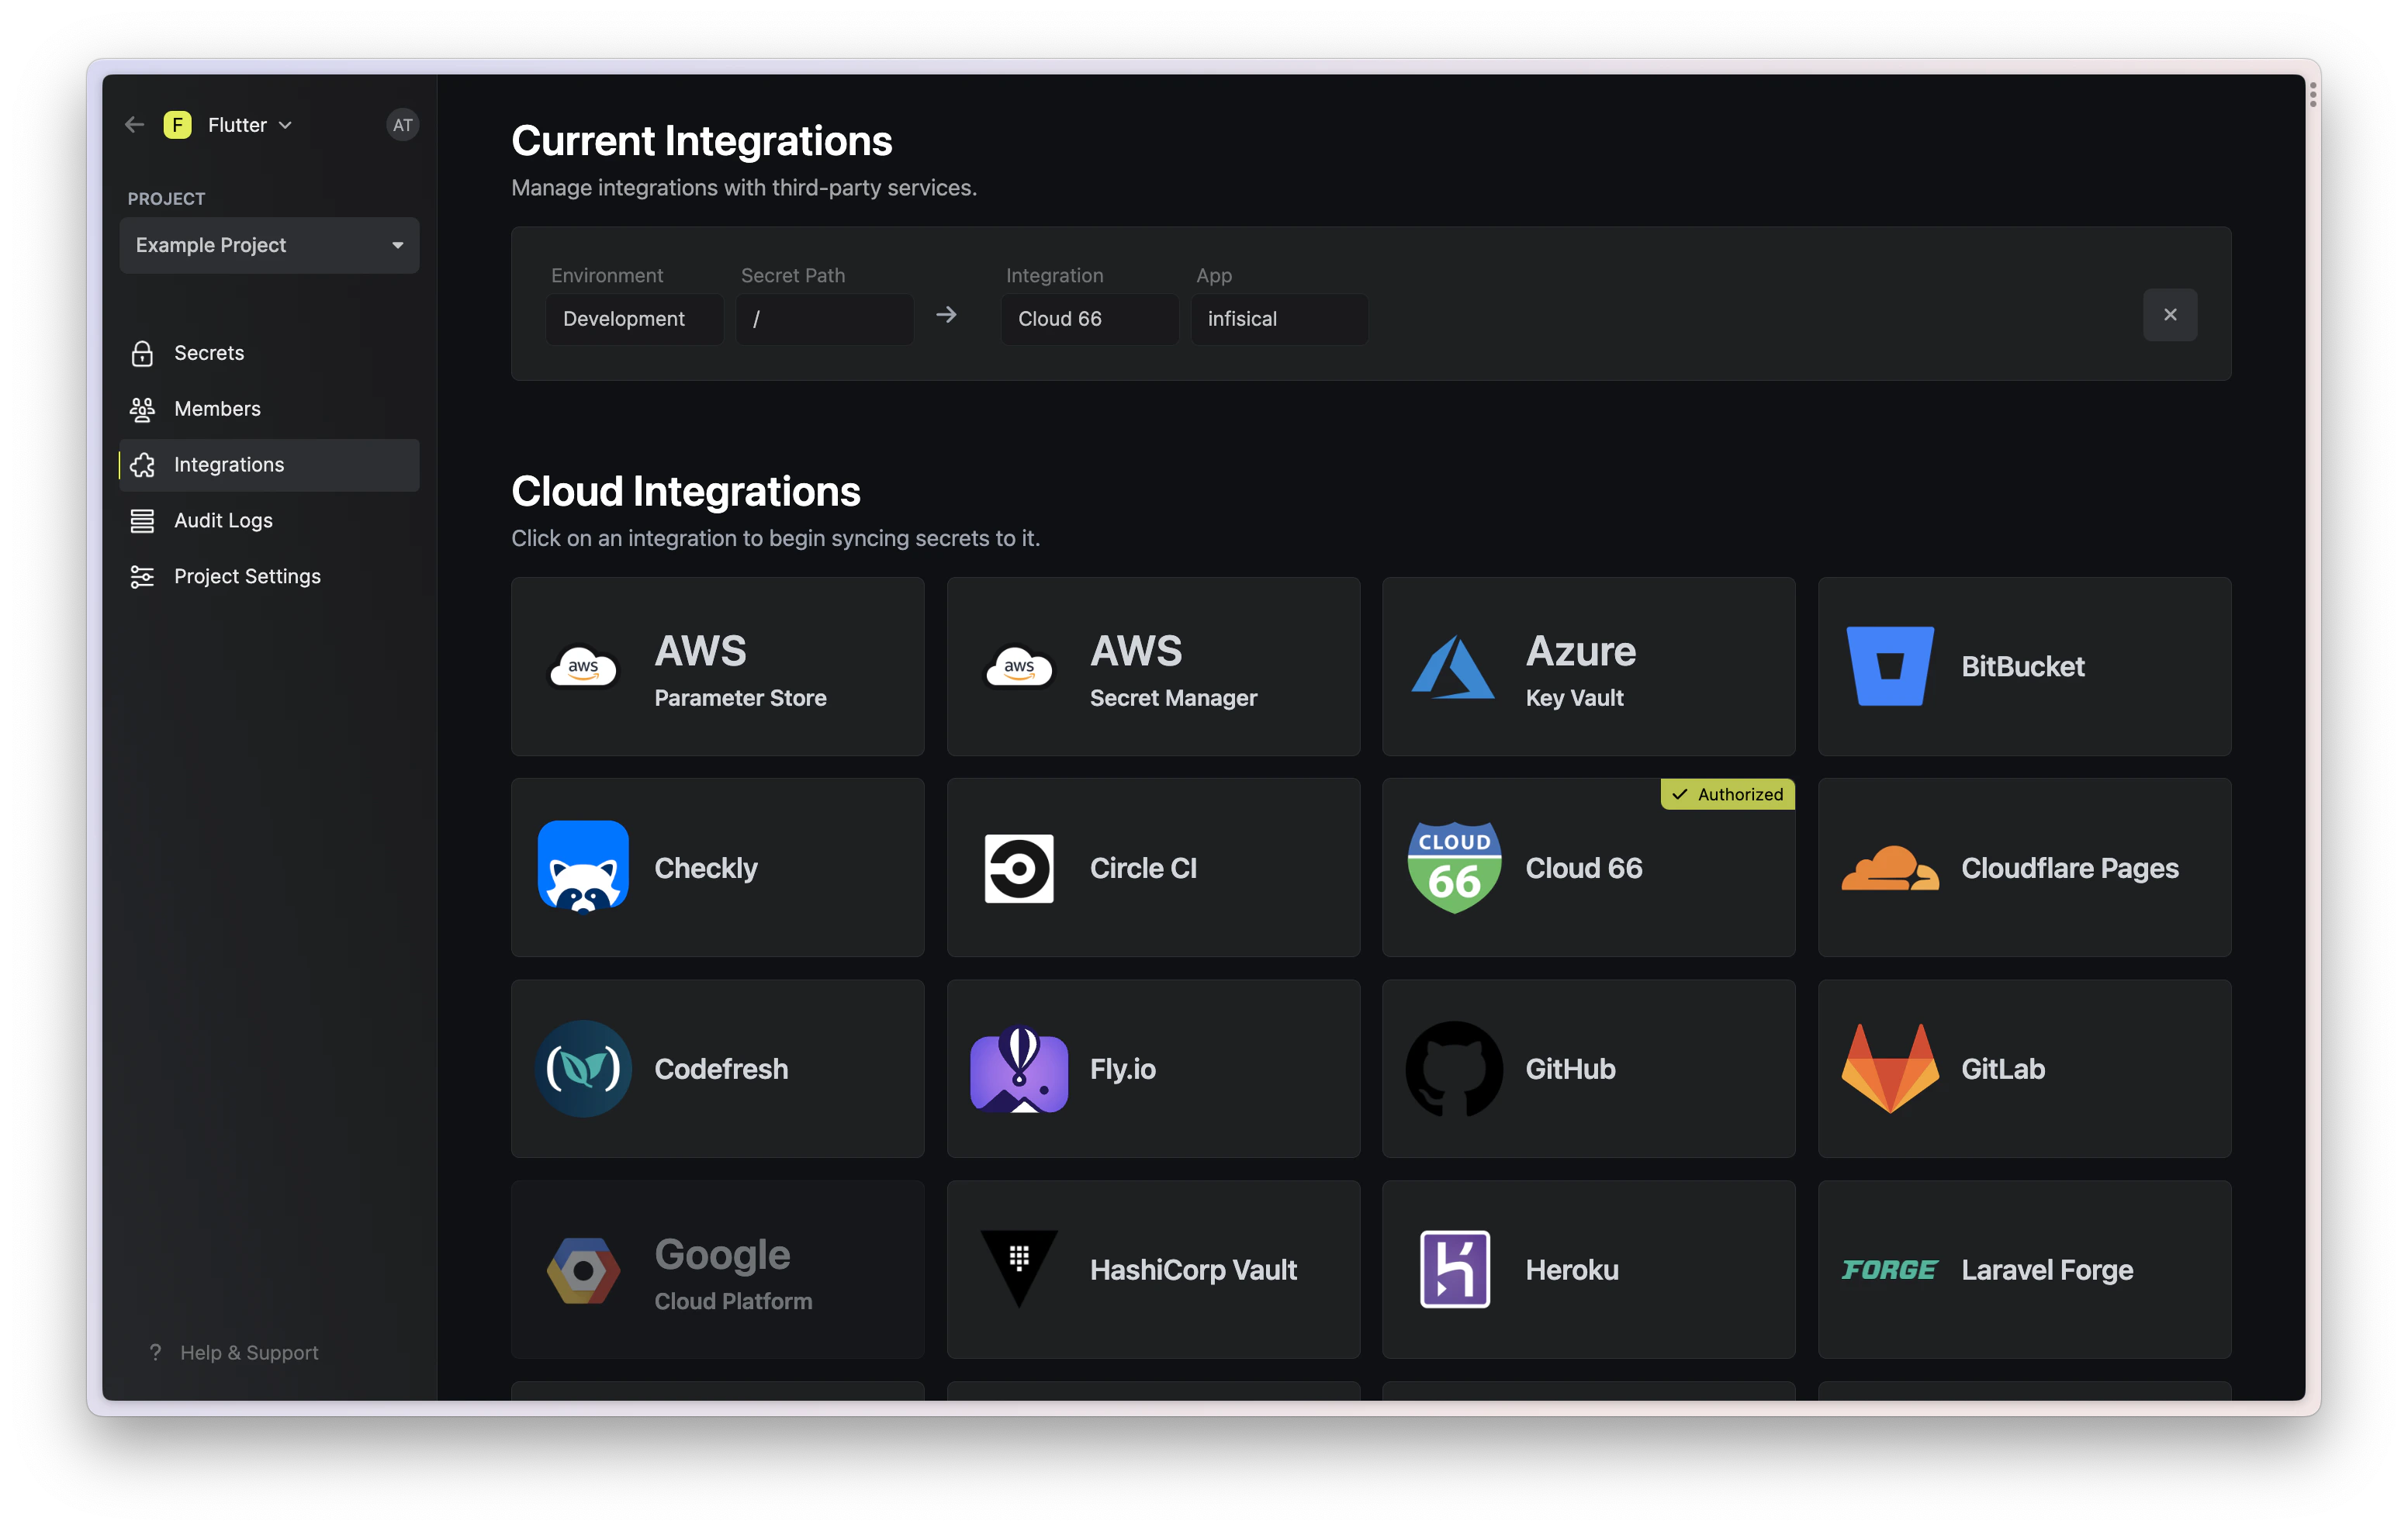This screenshot has width=2408, height=1531.
Task: Click the yellow F organization badge
Action: [177, 125]
